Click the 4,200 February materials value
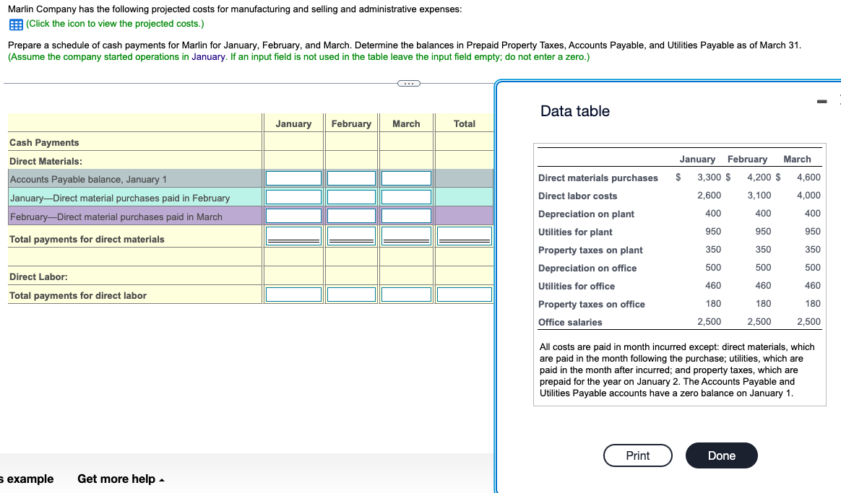The width and height of the screenshot is (841, 493). point(759,178)
